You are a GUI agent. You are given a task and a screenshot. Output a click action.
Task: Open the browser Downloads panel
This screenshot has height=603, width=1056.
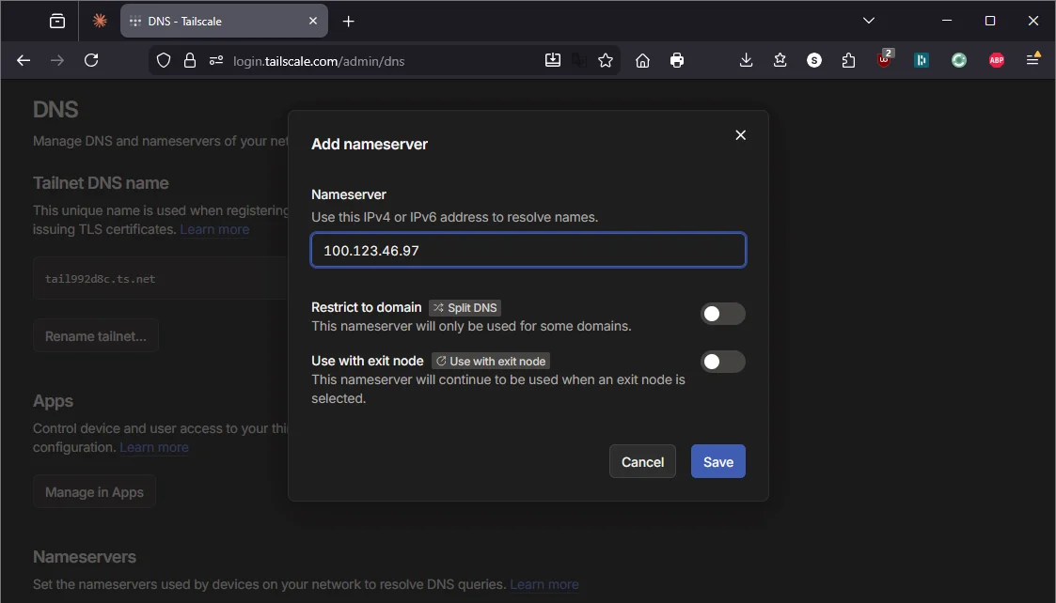tap(746, 59)
